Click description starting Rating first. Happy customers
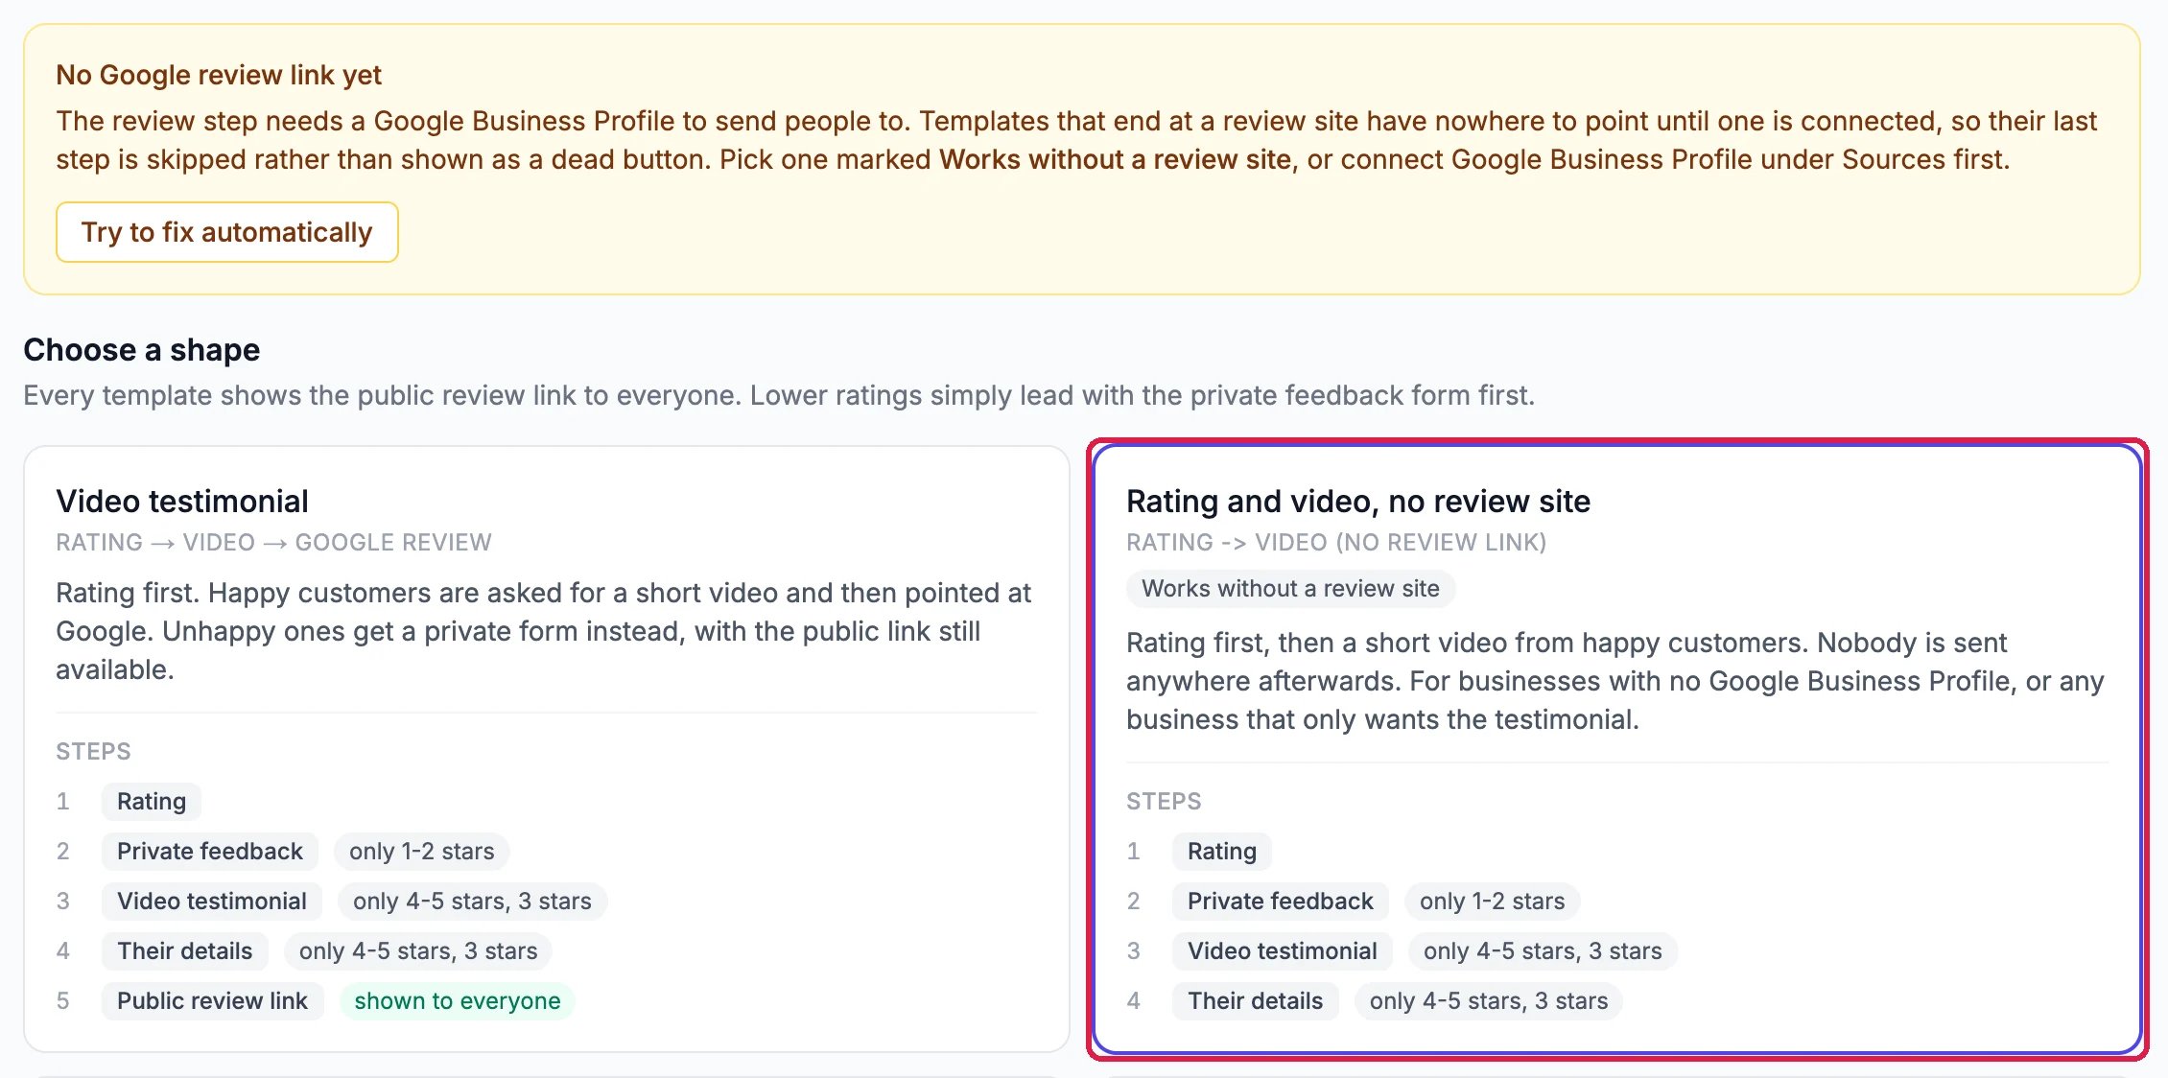Image resolution: width=2168 pixels, height=1078 pixels. (543, 631)
